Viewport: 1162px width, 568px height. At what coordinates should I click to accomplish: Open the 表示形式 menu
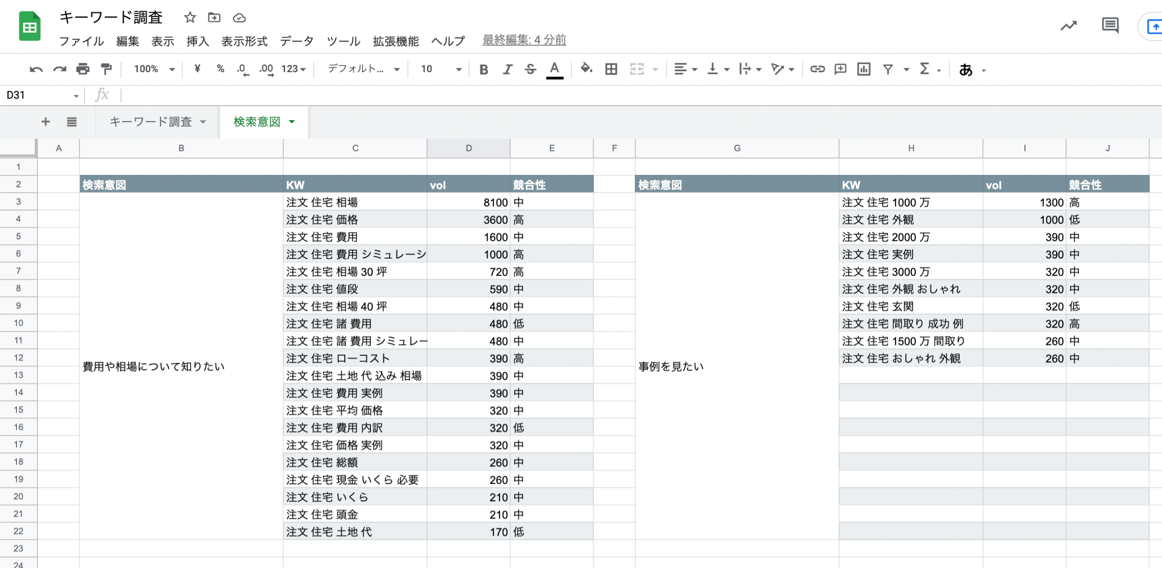245,41
